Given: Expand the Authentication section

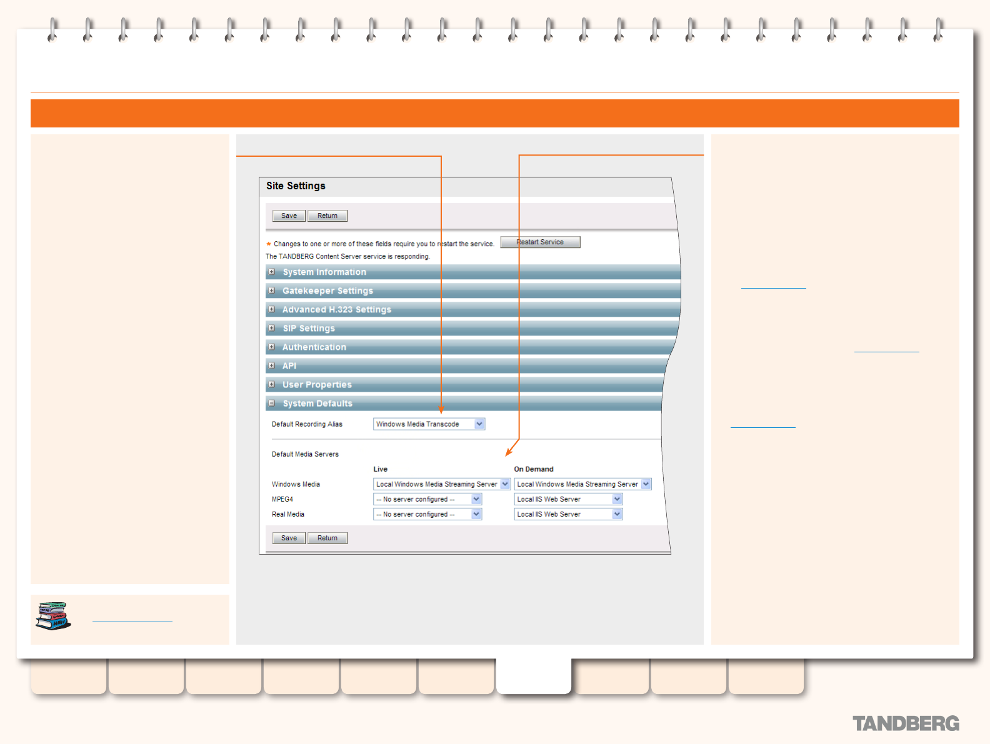Looking at the screenshot, I should [x=271, y=347].
